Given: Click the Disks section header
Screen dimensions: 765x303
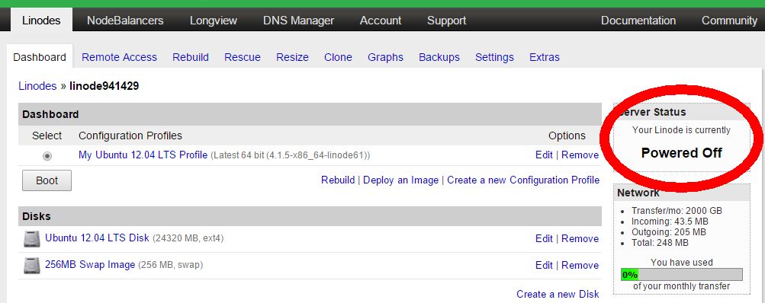Looking at the screenshot, I should coord(310,215).
